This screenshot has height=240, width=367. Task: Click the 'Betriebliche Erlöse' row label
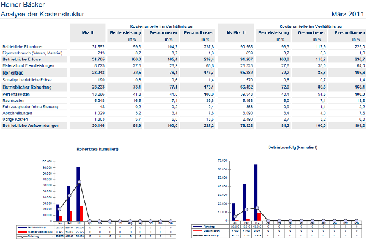22,59
